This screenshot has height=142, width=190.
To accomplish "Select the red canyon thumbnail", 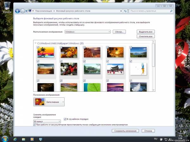I will click(92, 52).
